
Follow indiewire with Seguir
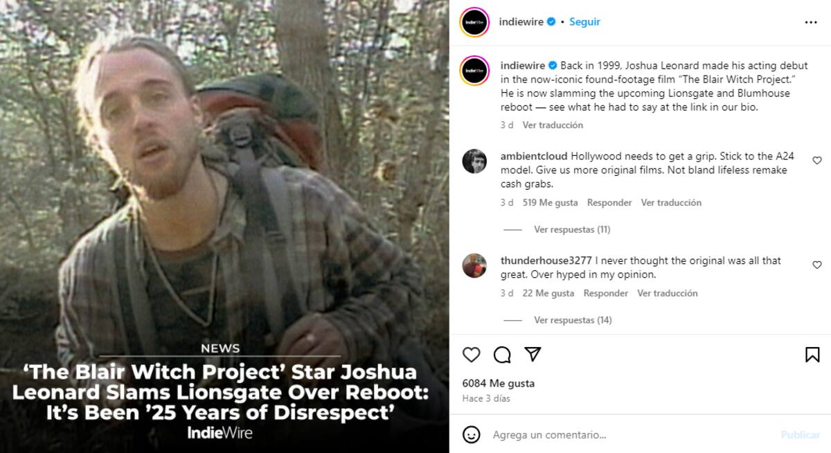click(584, 22)
